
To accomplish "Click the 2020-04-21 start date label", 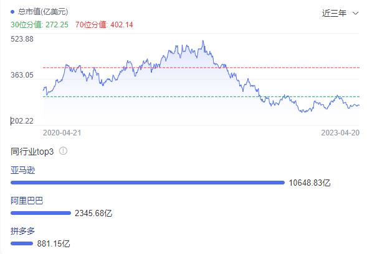I will pos(62,133).
